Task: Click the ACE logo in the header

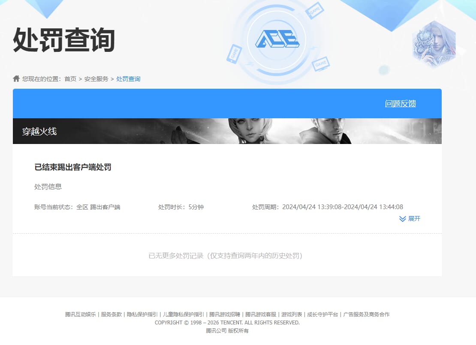Action: 277,40
